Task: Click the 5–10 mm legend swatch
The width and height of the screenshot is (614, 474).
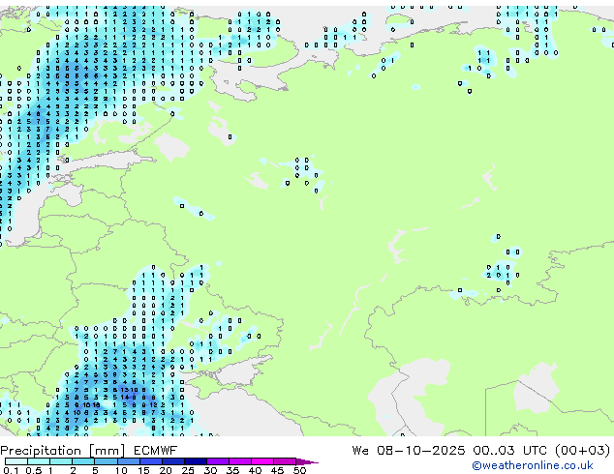Action: pyautogui.click(x=106, y=461)
